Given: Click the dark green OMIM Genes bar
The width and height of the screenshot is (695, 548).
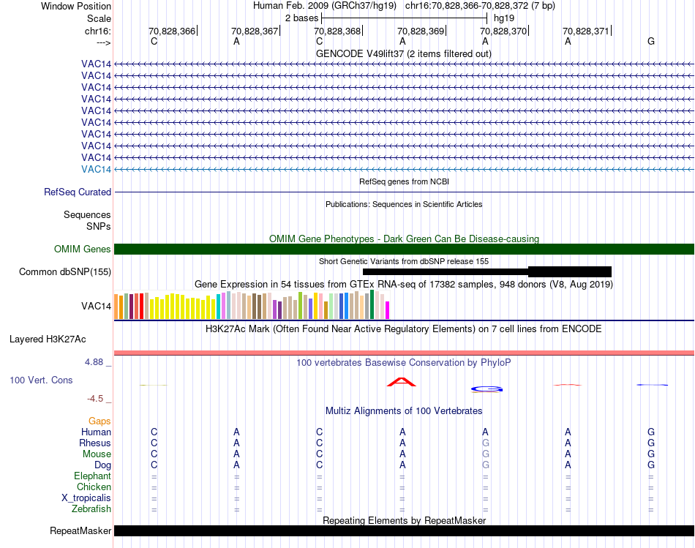Looking at the screenshot, I should [404, 249].
